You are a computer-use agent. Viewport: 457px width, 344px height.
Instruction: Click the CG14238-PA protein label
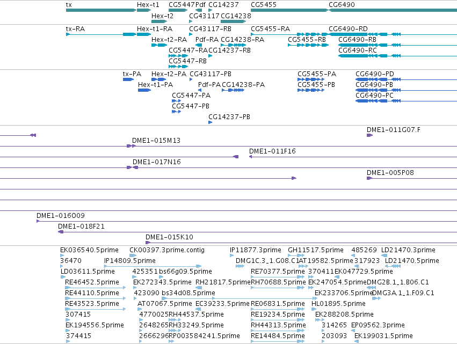(243, 84)
